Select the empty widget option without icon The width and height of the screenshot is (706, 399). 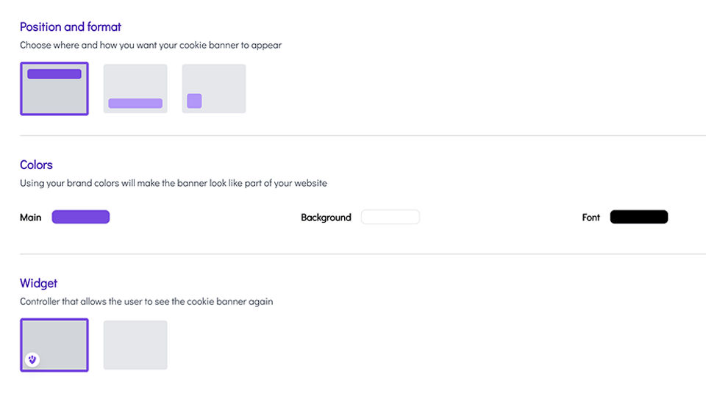135,345
